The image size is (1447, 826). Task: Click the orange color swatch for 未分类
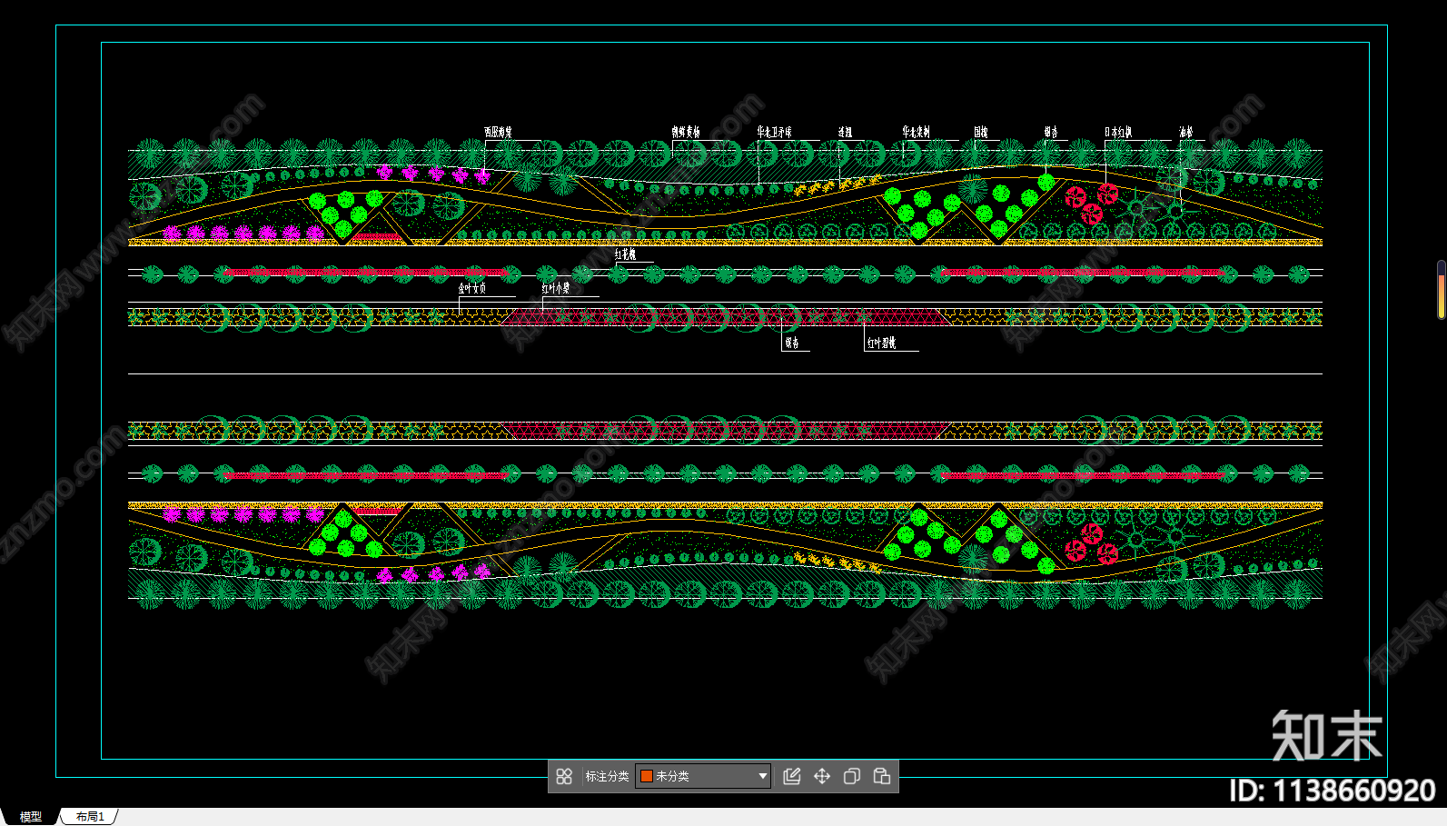pos(647,776)
